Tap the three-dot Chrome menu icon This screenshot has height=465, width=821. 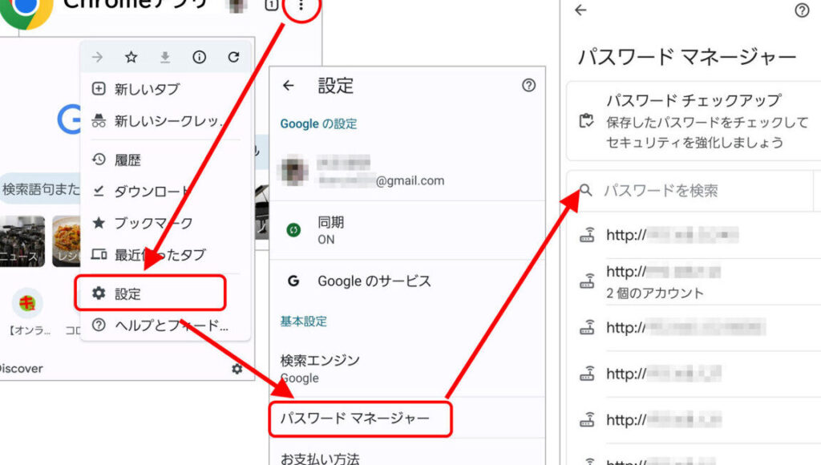[x=301, y=6]
